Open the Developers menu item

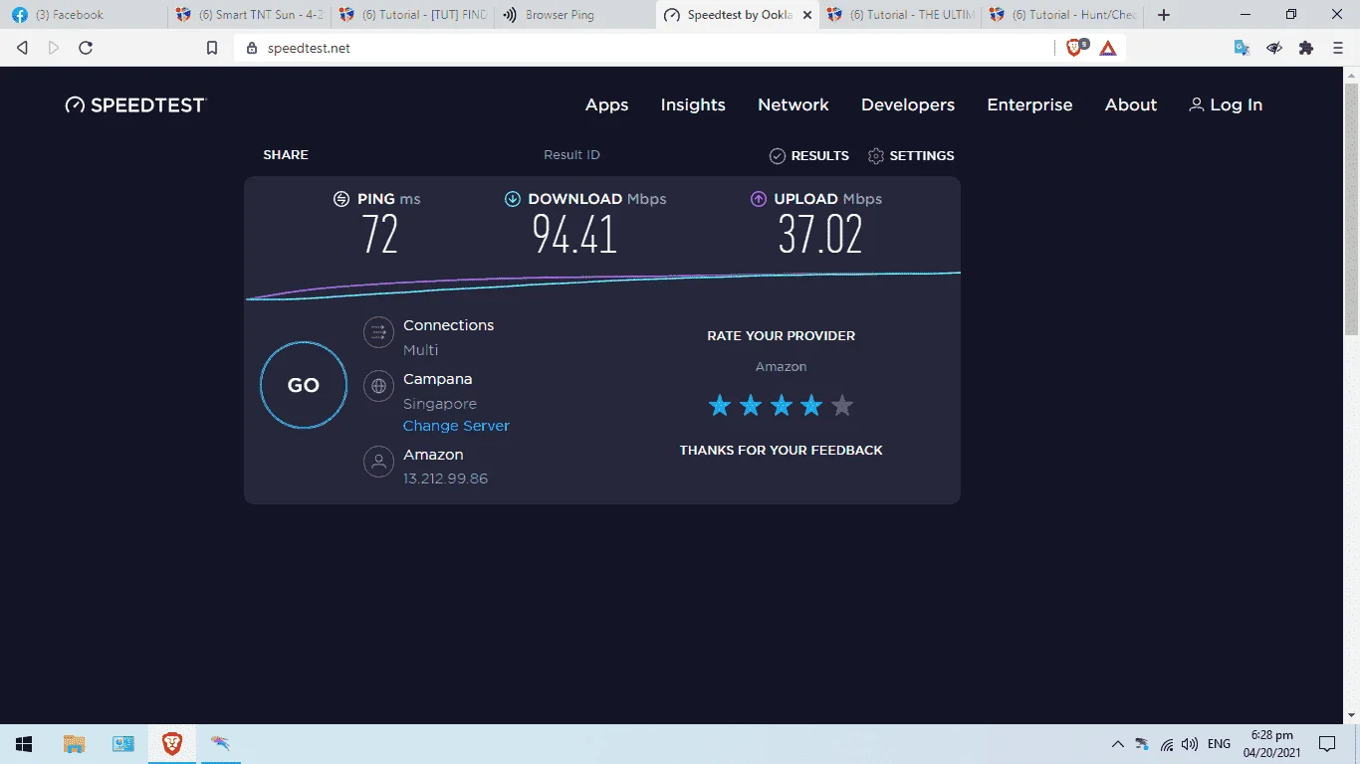[x=908, y=104]
